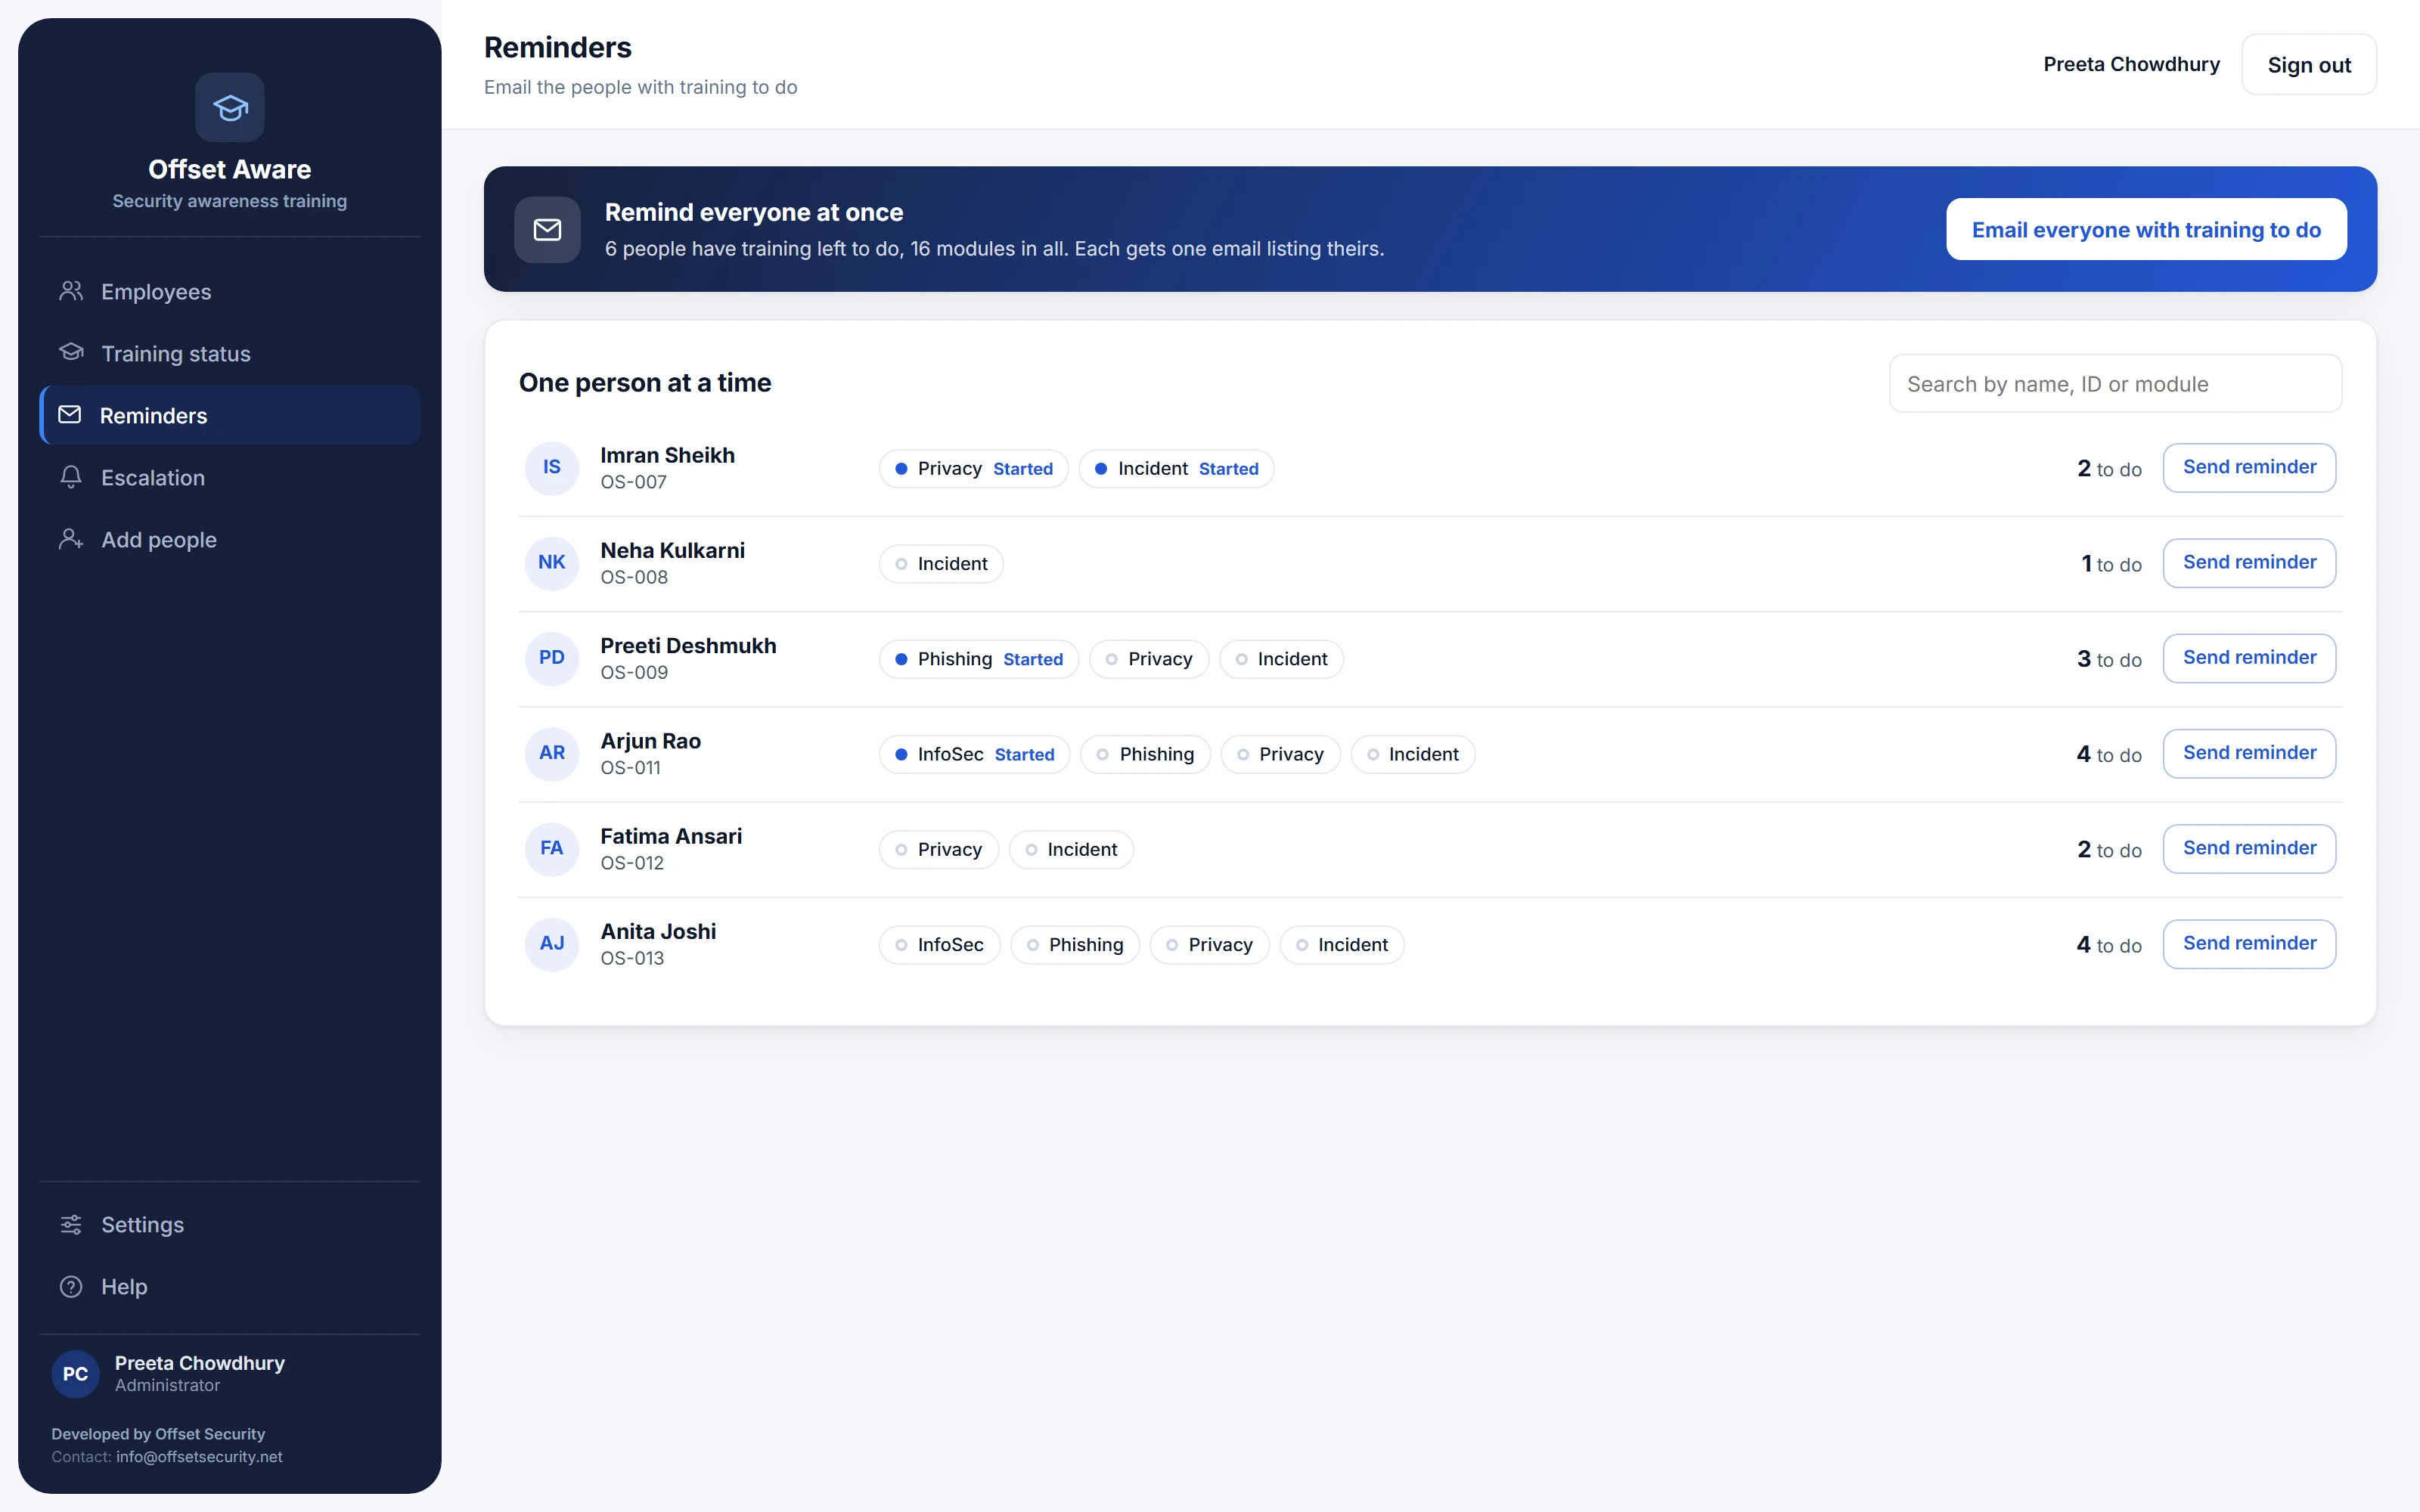Click the Sign out button
Image resolution: width=2420 pixels, height=1512 pixels.
(2309, 64)
